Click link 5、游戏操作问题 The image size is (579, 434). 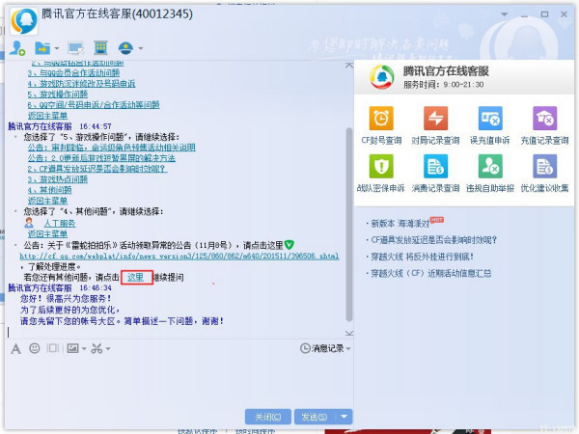pos(58,95)
